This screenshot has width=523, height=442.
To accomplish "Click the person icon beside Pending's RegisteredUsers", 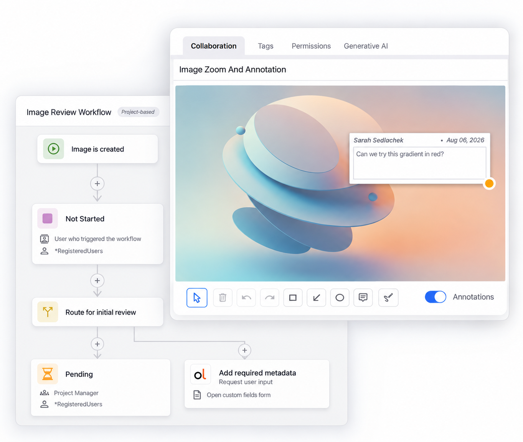I will [x=45, y=404].
